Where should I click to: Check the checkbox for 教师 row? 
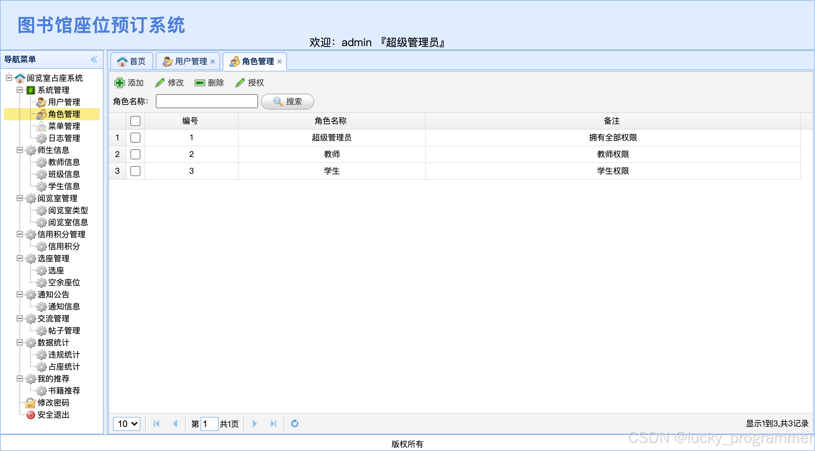(x=135, y=154)
